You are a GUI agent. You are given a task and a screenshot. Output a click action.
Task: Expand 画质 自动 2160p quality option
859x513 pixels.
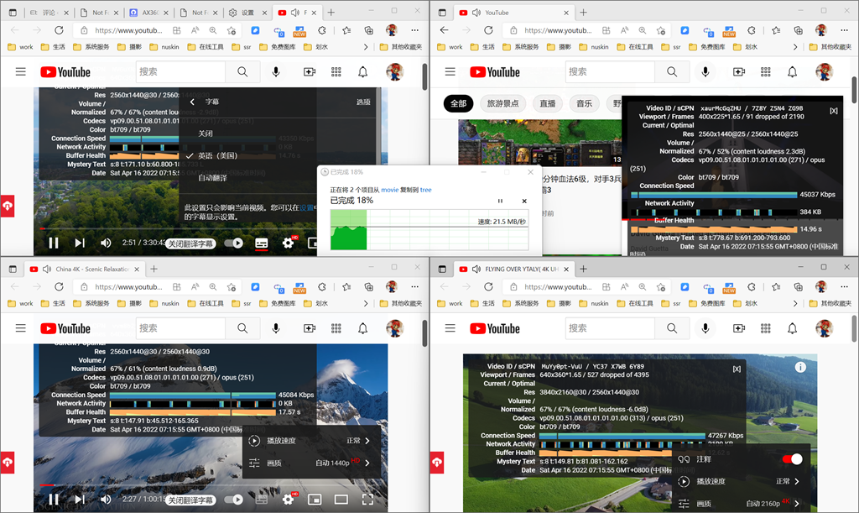(741, 503)
